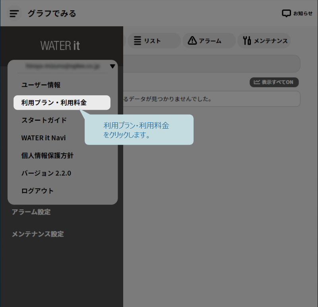This screenshot has height=307, width=318.
Task: Switch to the アラーム tab
Action: (209, 41)
